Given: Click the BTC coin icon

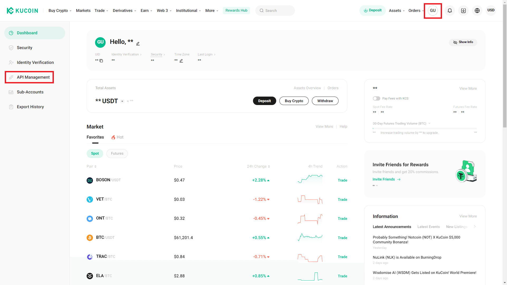Looking at the screenshot, I should (x=90, y=238).
